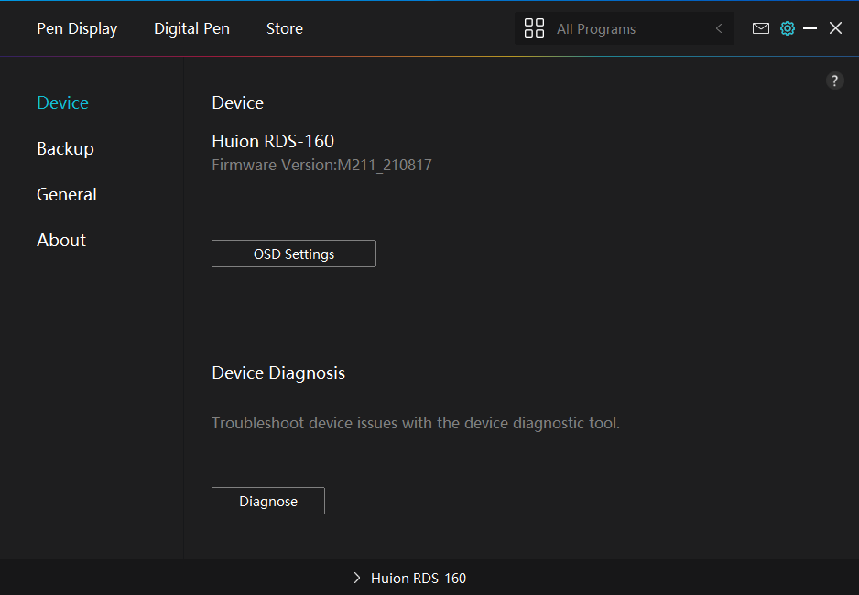Click the All Programs grid icon
Image resolution: width=859 pixels, height=595 pixels.
[534, 28]
